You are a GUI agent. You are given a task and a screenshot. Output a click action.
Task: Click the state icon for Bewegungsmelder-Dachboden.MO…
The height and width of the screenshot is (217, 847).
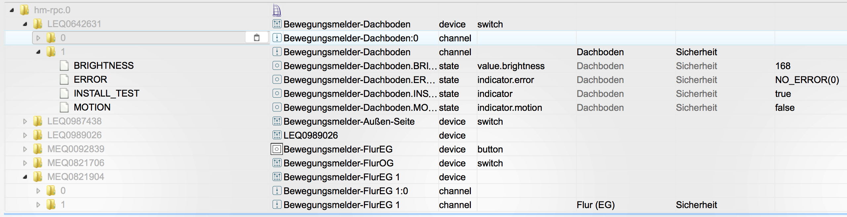[x=277, y=108]
